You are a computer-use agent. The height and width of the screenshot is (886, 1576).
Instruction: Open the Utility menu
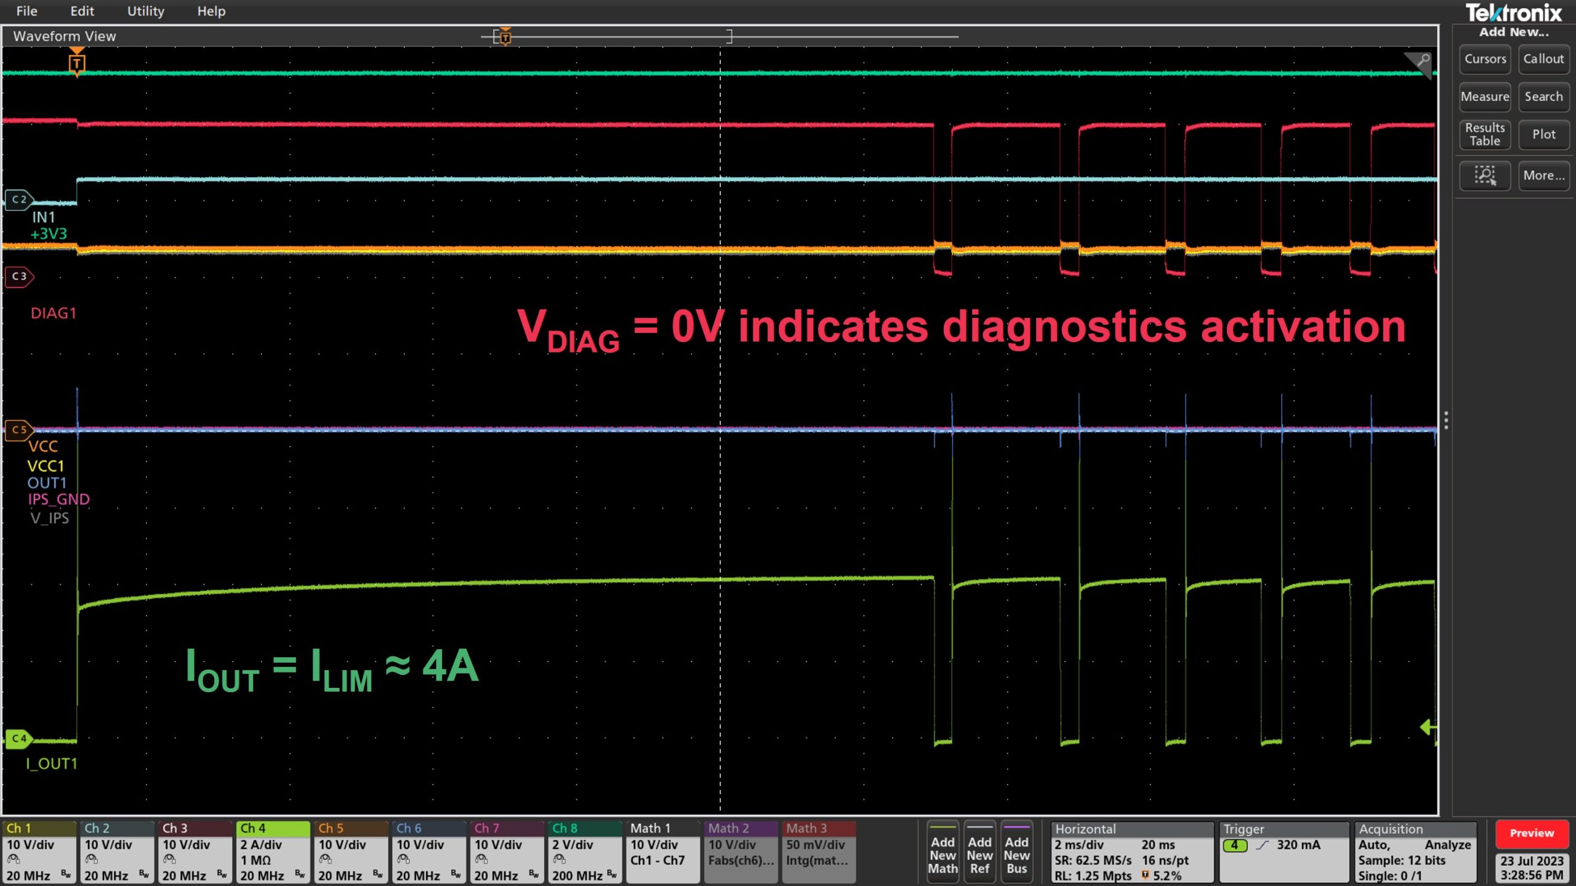coord(145,10)
